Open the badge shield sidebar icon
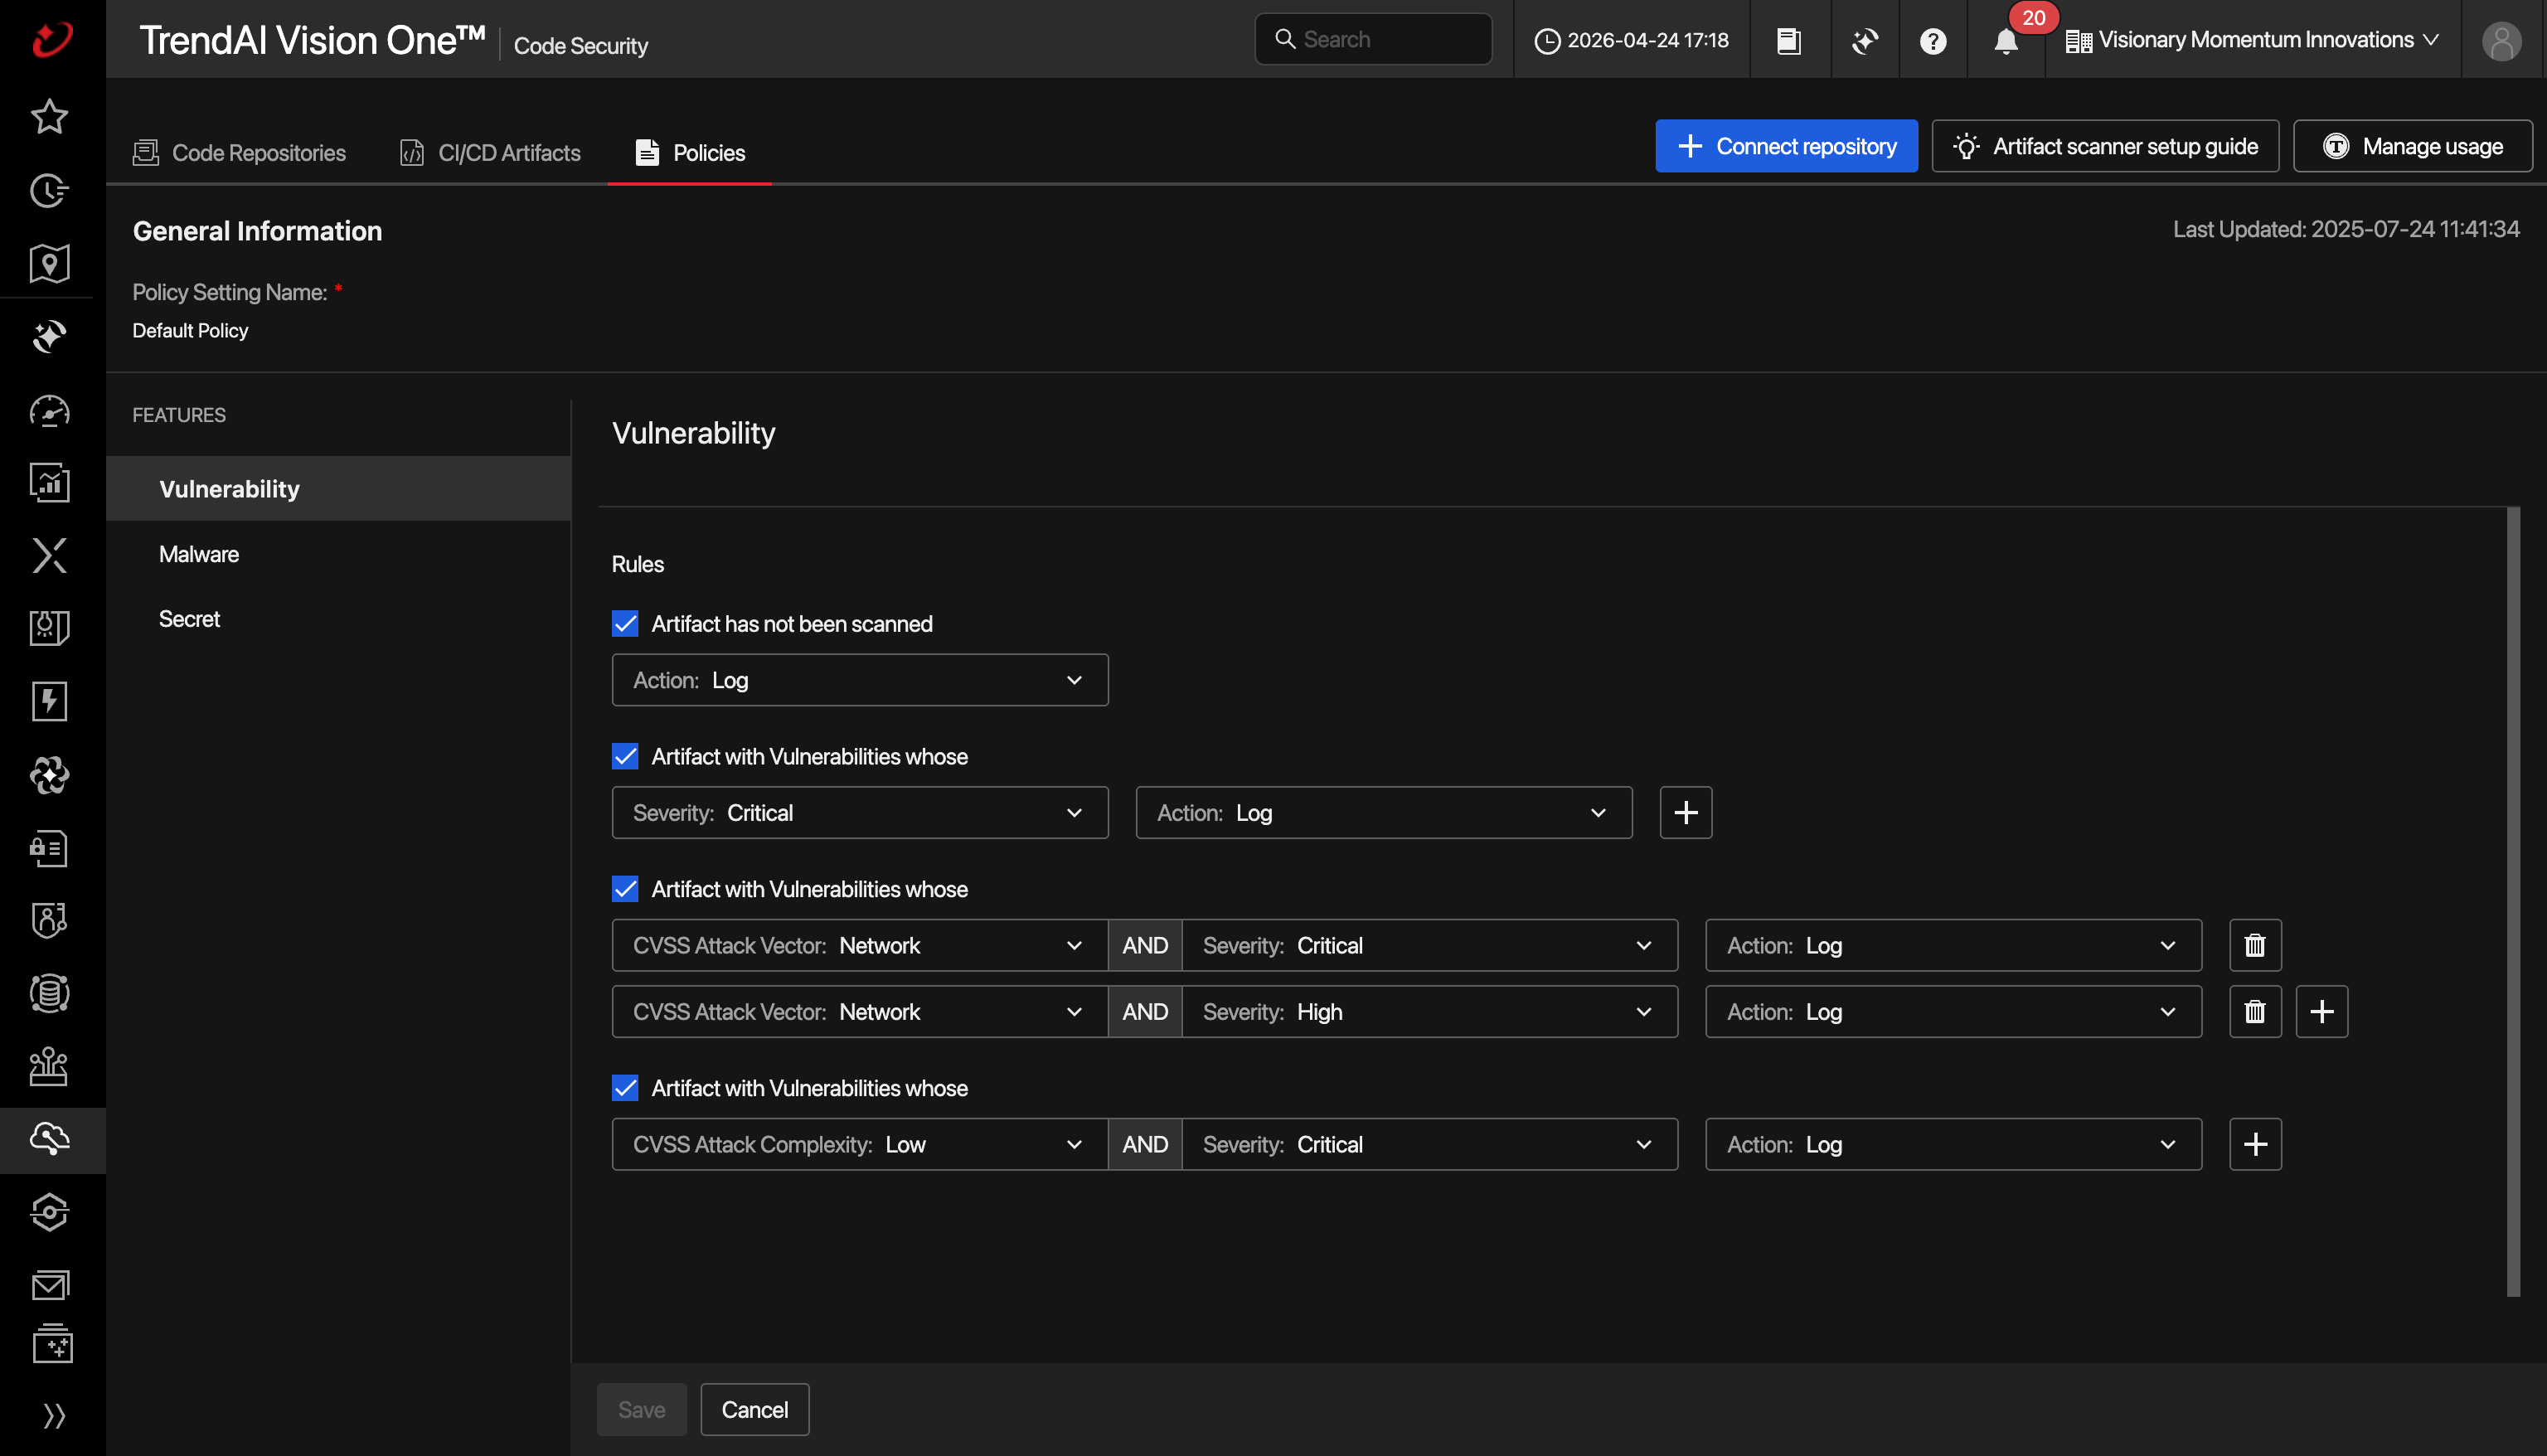The width and height of the screenshot is (2547, 1456). point(49,920)
